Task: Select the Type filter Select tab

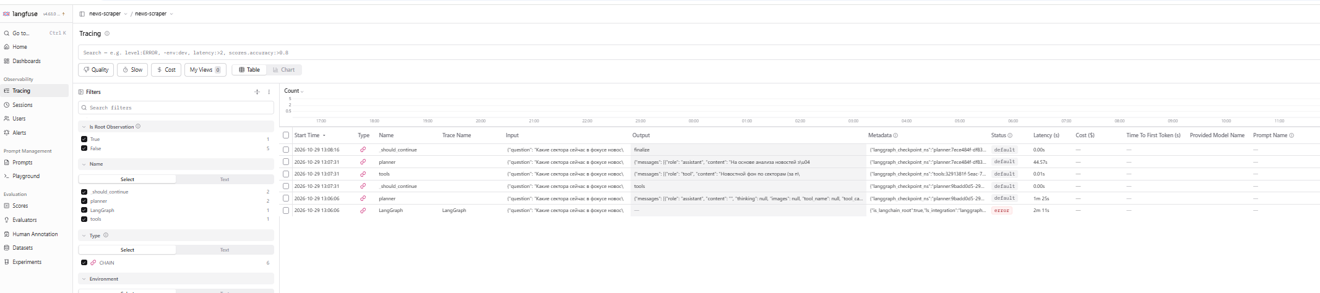Action: tap(127, 250)
